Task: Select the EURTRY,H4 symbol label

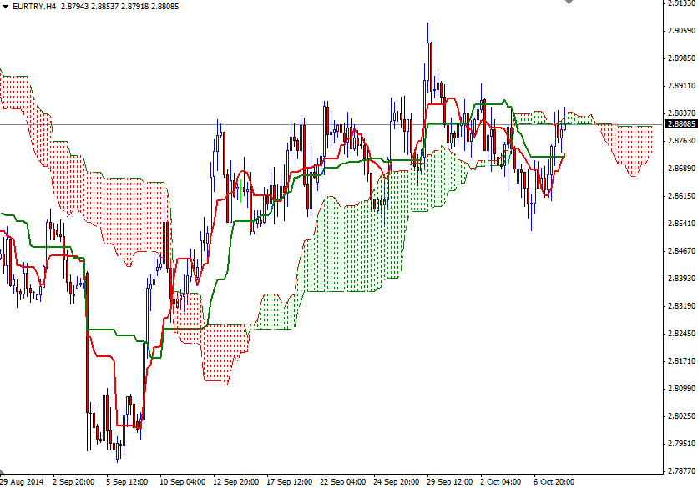Action: tap(33, 7)
